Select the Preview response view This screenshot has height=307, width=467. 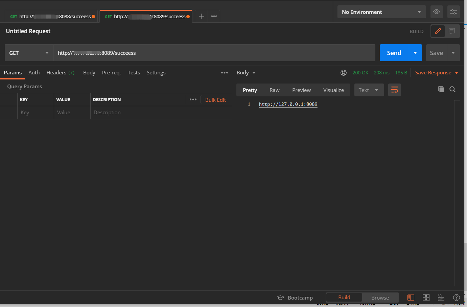(x=301, y=90)
